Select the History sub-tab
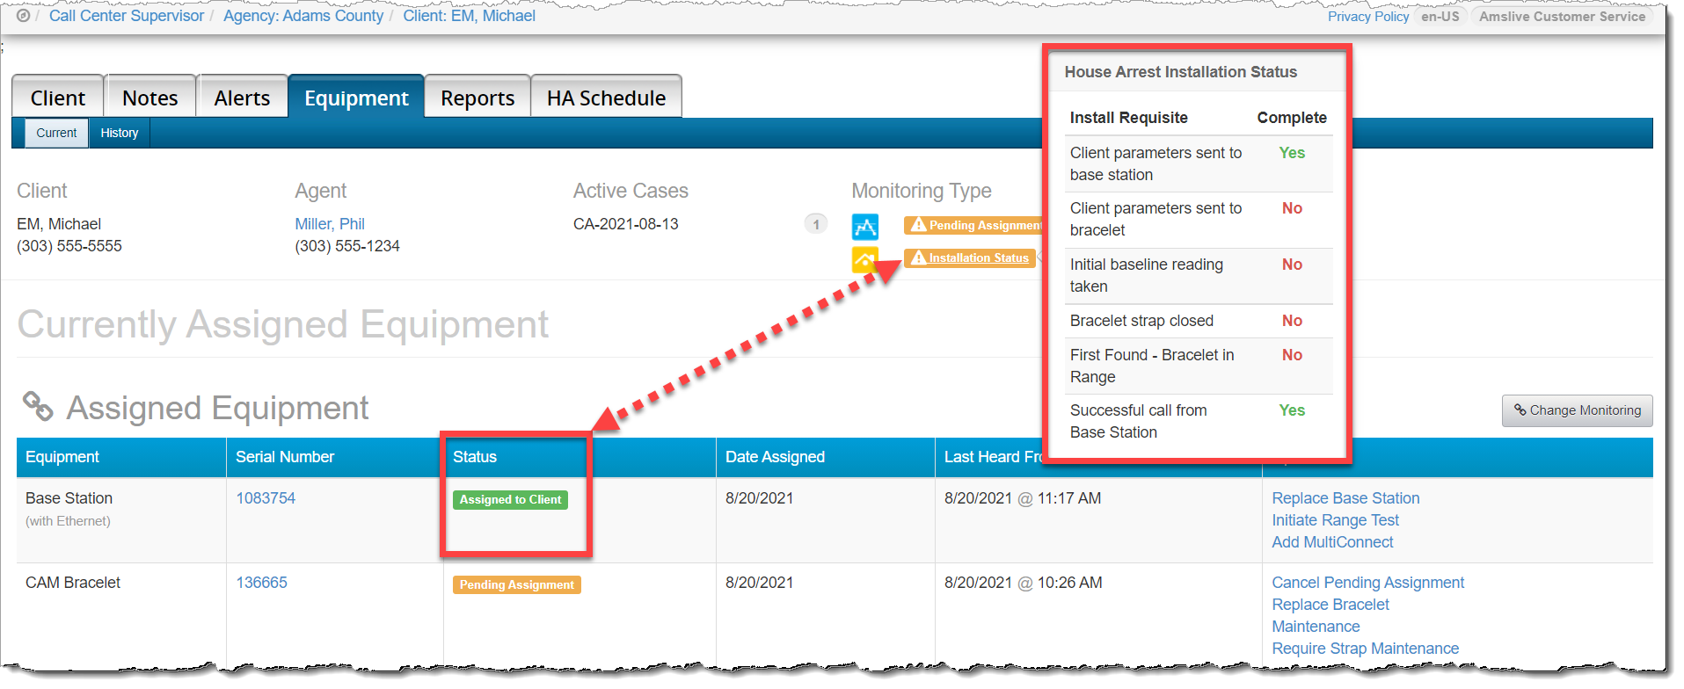This screenshot has width=1684, height=689. [x=120, y=134]
